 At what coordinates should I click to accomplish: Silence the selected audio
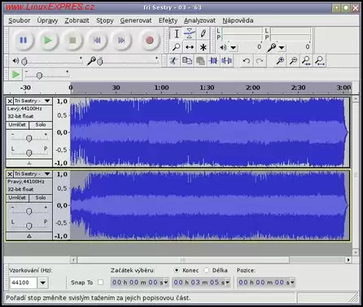click(x=226, y=61)
